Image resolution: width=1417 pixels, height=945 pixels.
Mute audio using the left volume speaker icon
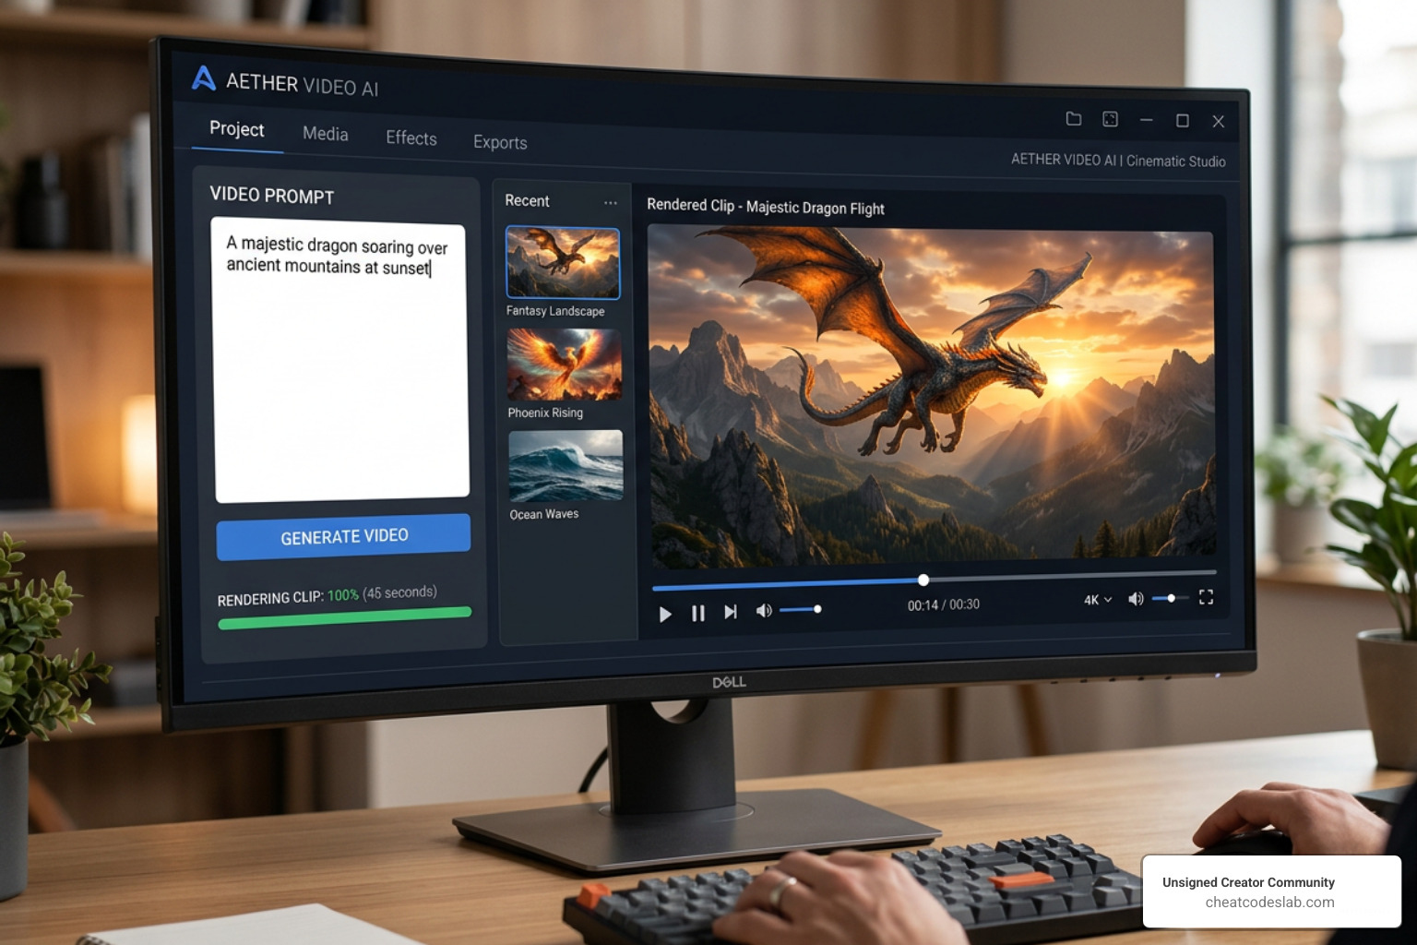tap(763, 610)
